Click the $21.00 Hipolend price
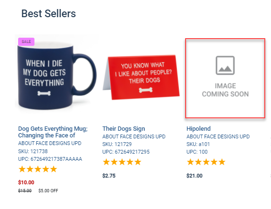The height and width of the screenshot is (209, 271). [194, 176]
